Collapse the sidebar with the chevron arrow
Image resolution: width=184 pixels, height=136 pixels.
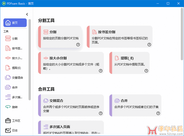[x=27, y=14]
